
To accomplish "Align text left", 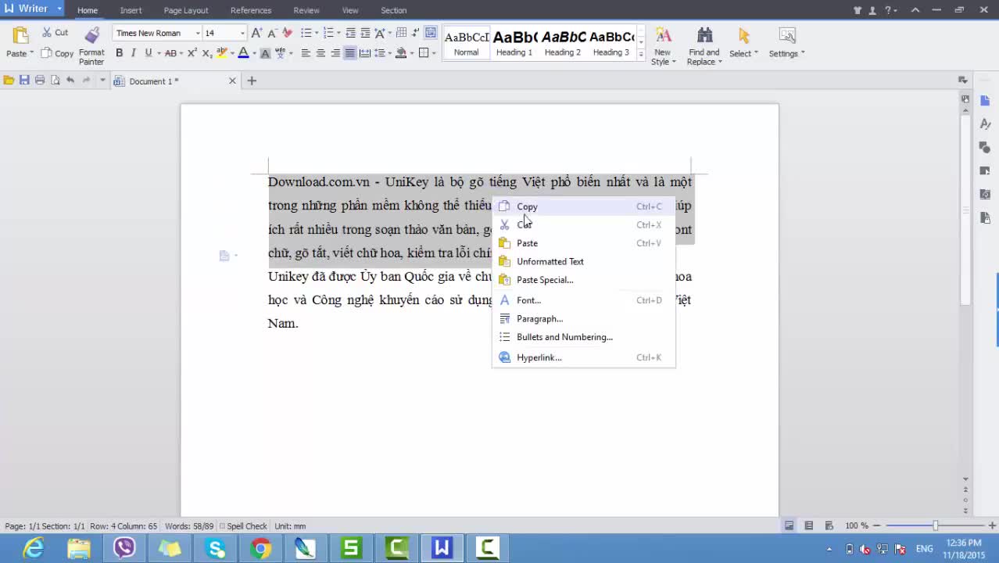I will tap(306, 53).
